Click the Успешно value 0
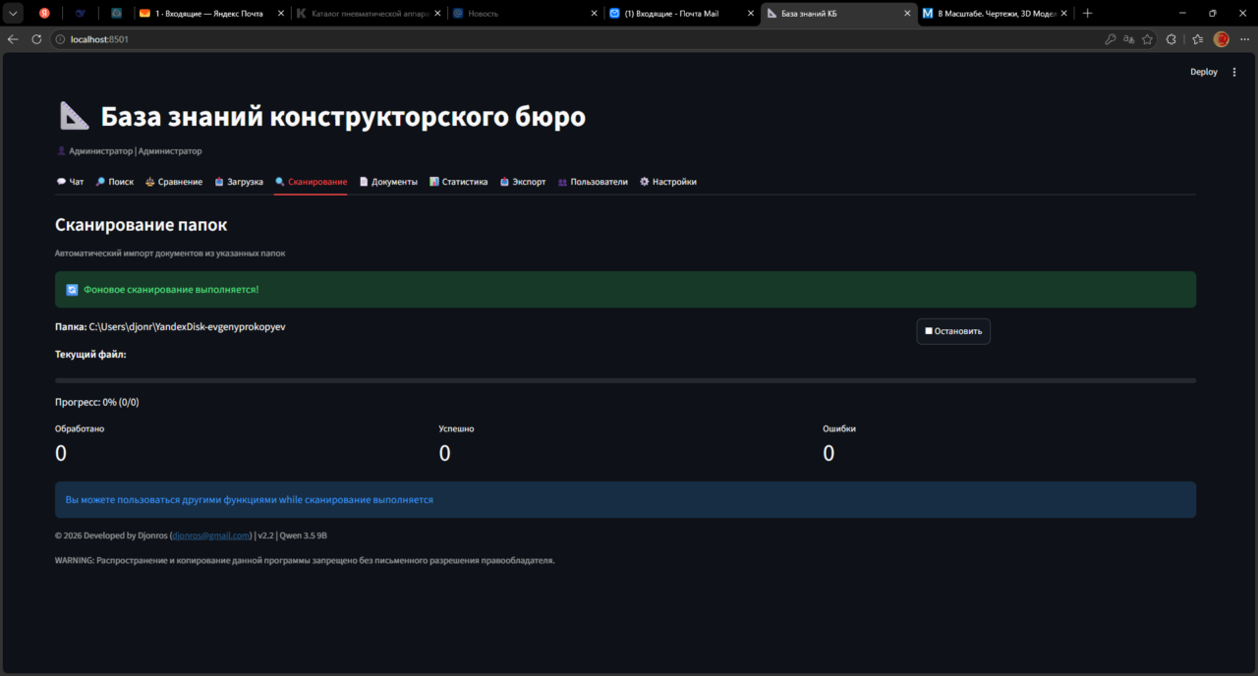Image resolution: width=1258 pixels, height=676 pixels. (444, 453)
